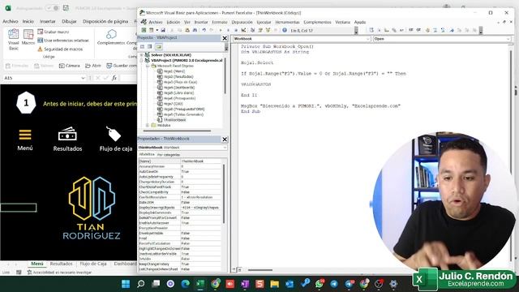This screenshot has height=292, width=519.
Task: Switch to Por categorías properties tab
Action: (x=169, y=155)
